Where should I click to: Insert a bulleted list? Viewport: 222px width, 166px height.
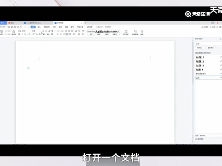tap(58, 31)
